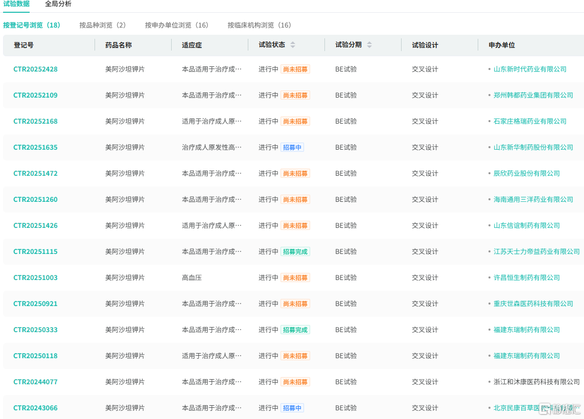Click 招募完成 tag in CTR20251115 row
Screen dimensions: 584x419
295,252
